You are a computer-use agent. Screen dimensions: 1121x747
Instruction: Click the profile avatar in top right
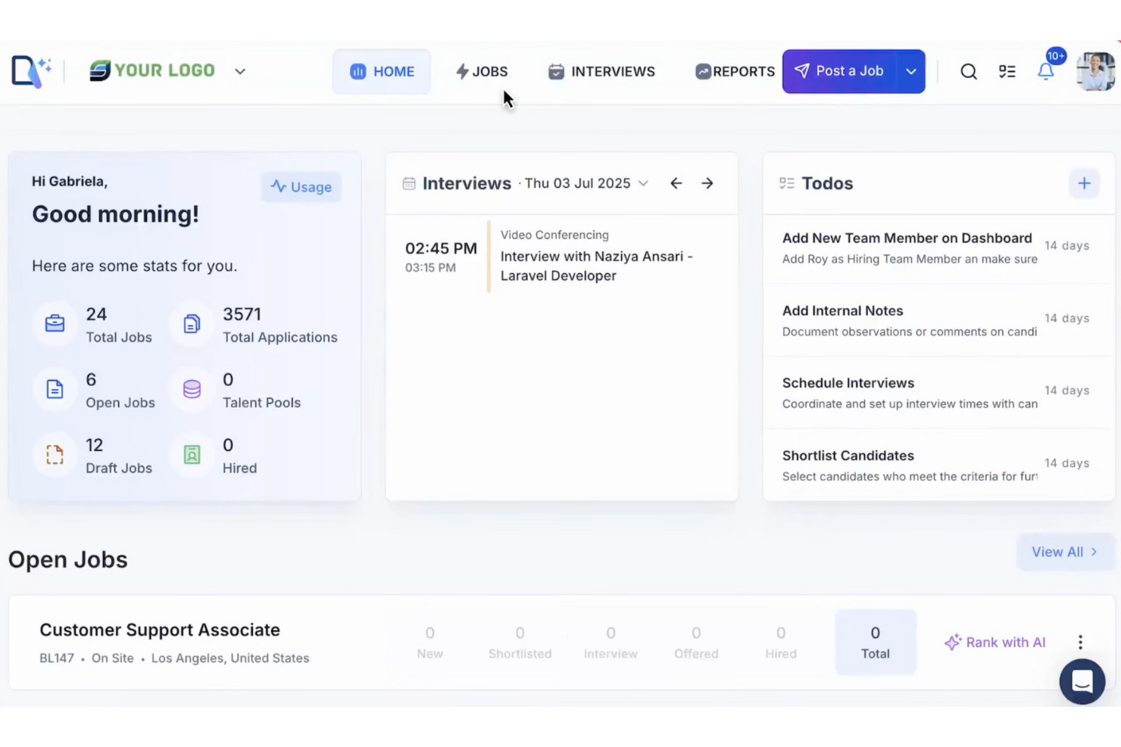point(1095,70)
